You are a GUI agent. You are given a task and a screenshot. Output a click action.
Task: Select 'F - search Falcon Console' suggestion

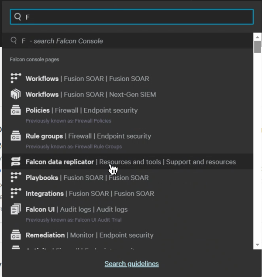(x=128, y=41)
